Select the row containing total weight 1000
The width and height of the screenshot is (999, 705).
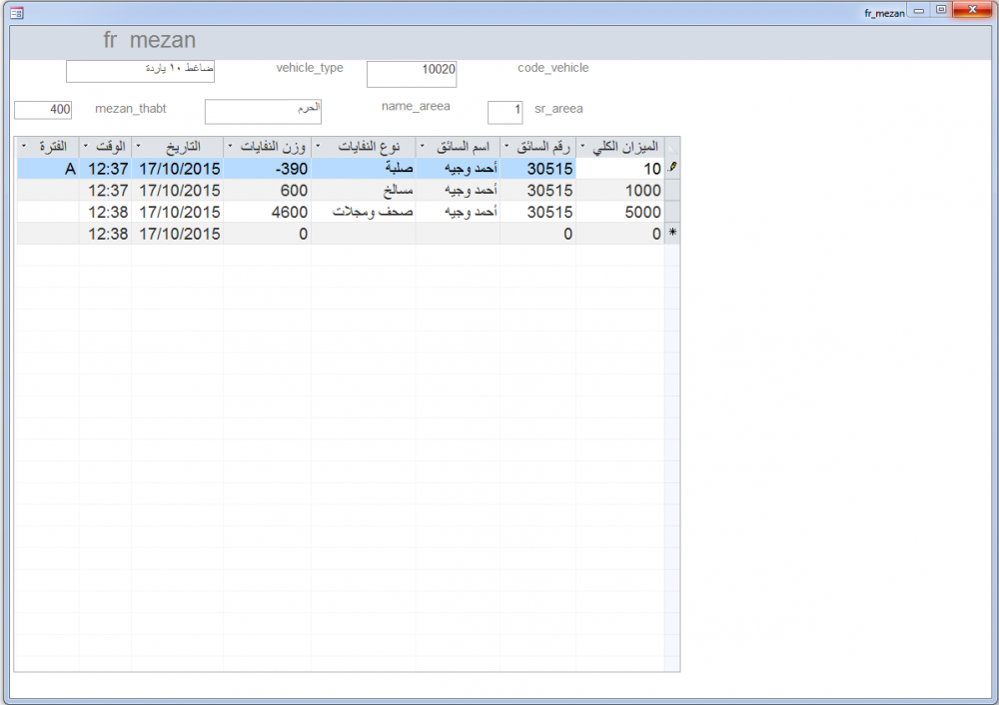(x=671, y=191)
